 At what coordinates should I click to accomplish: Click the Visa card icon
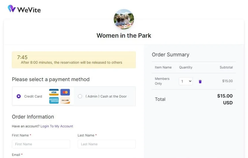tap(54, 92)
